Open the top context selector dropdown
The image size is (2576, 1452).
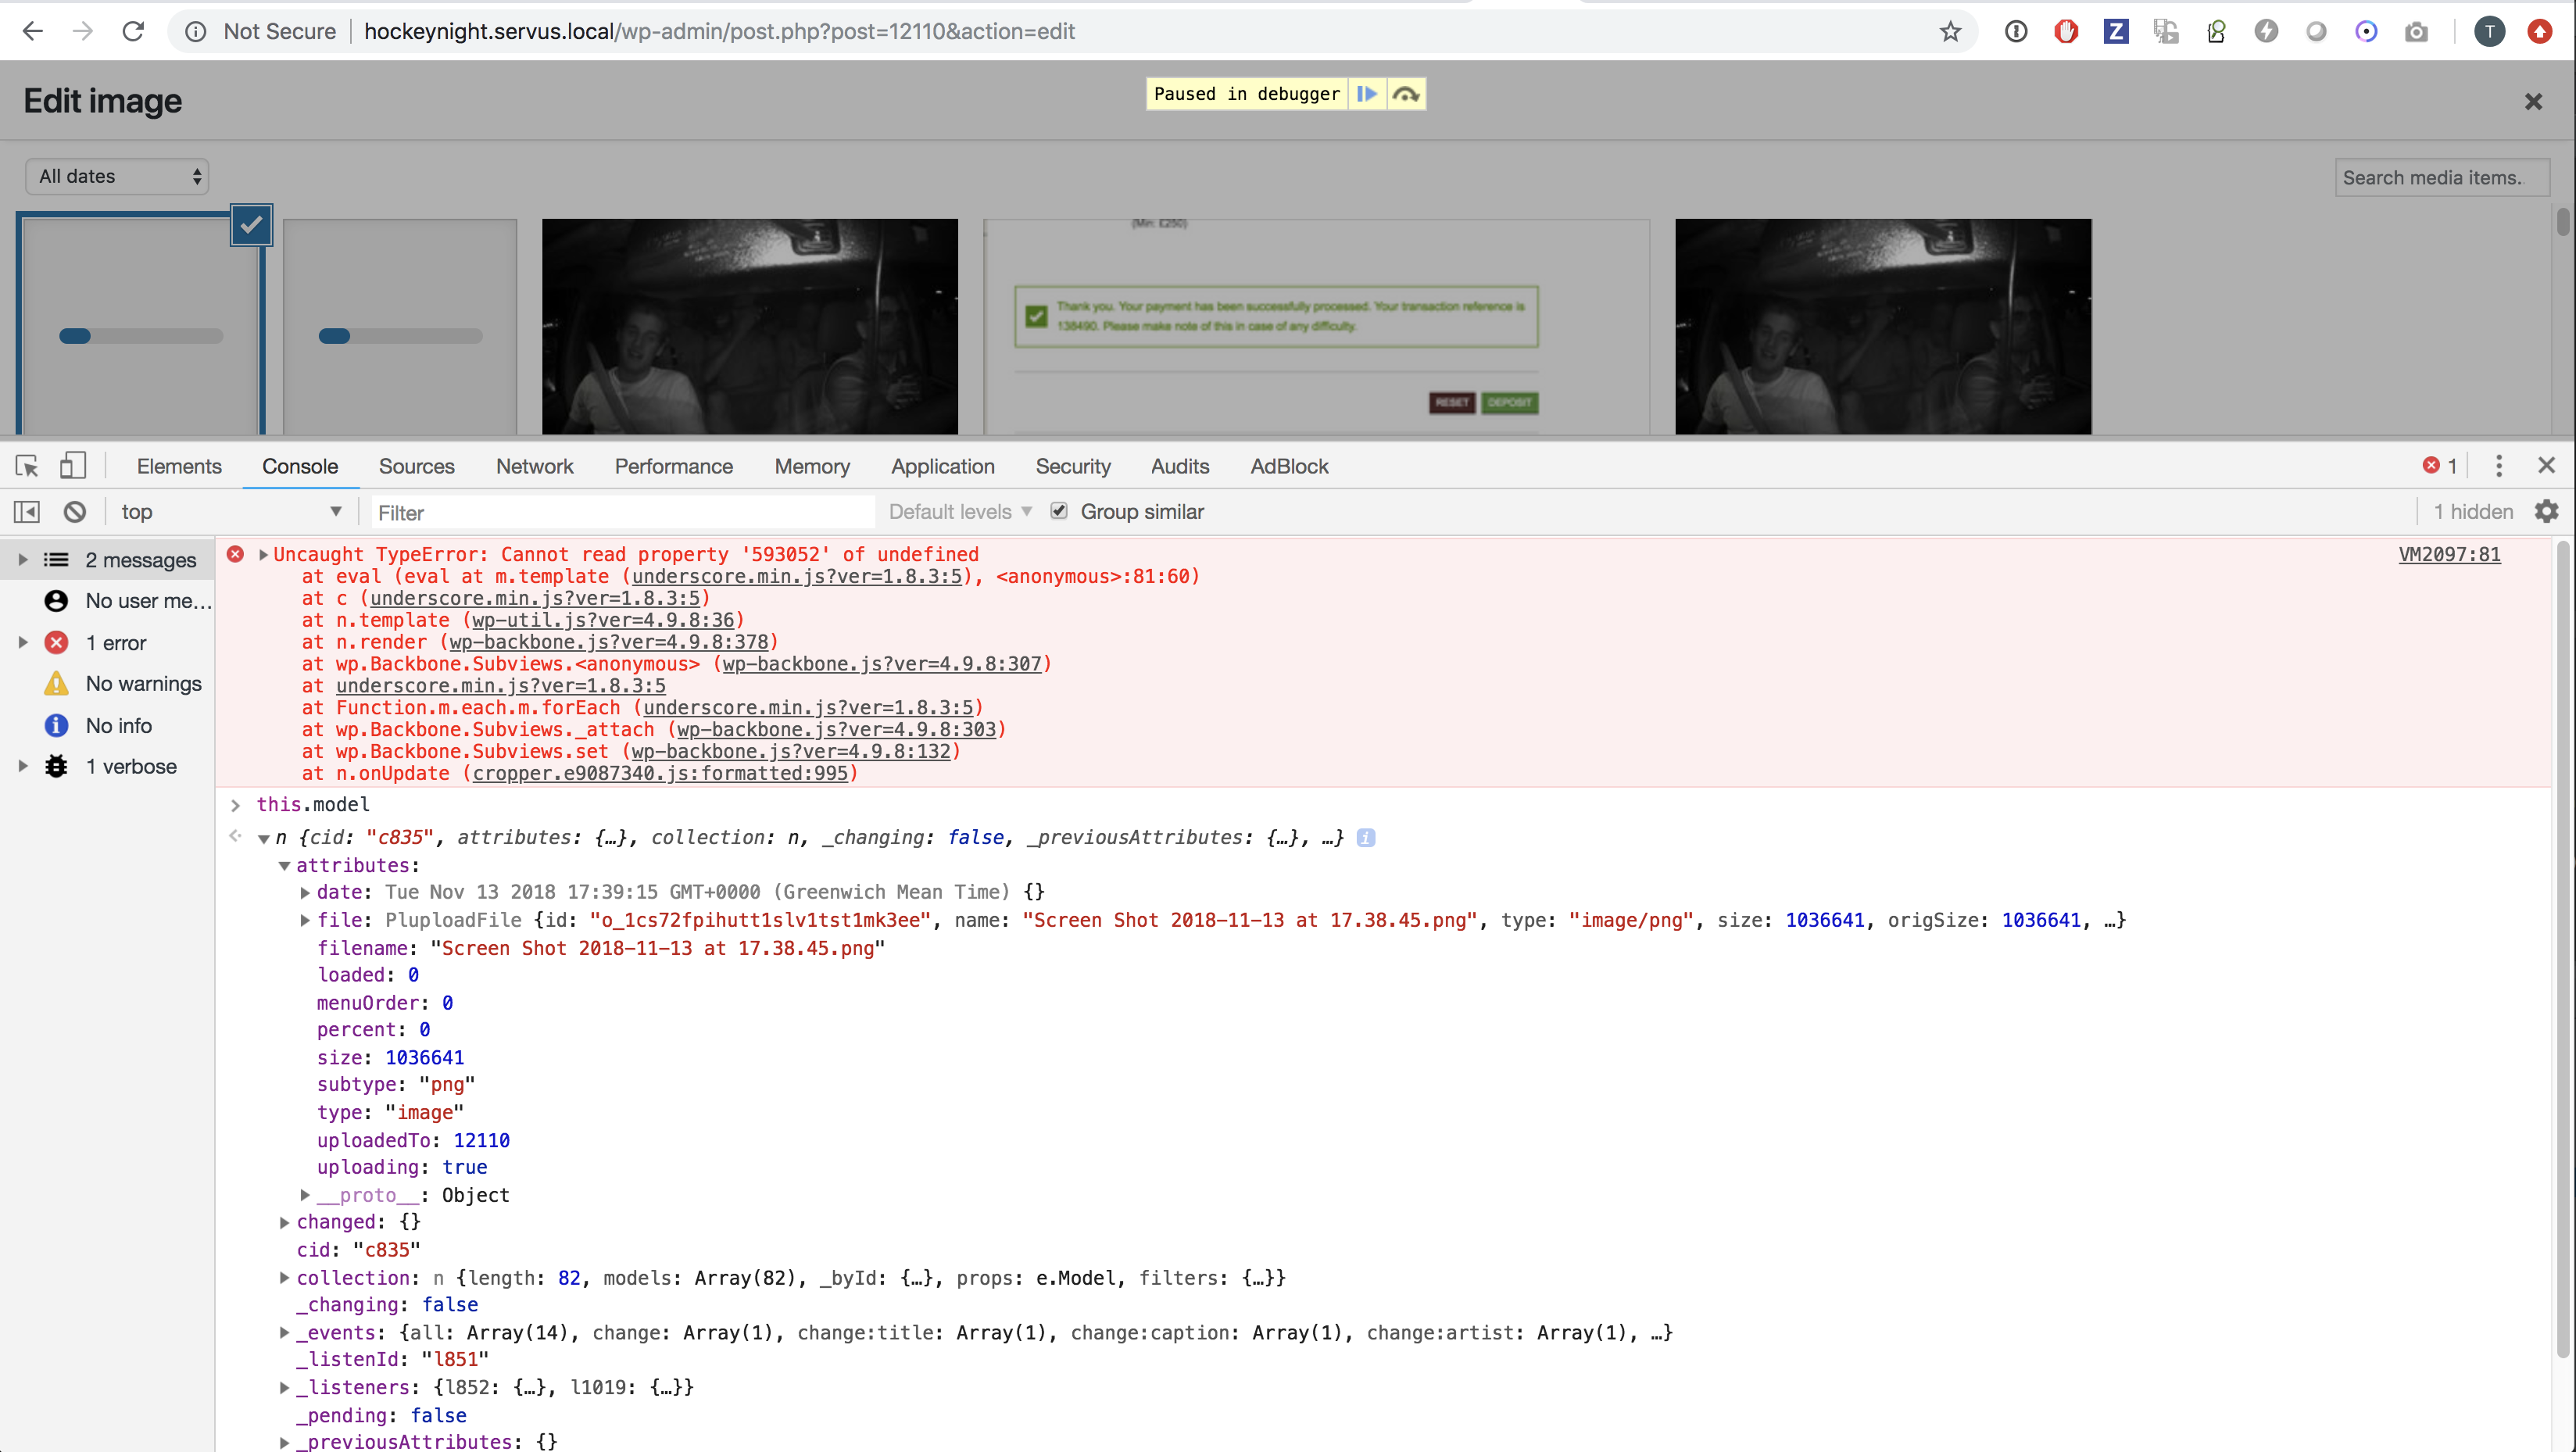(230, 512)
